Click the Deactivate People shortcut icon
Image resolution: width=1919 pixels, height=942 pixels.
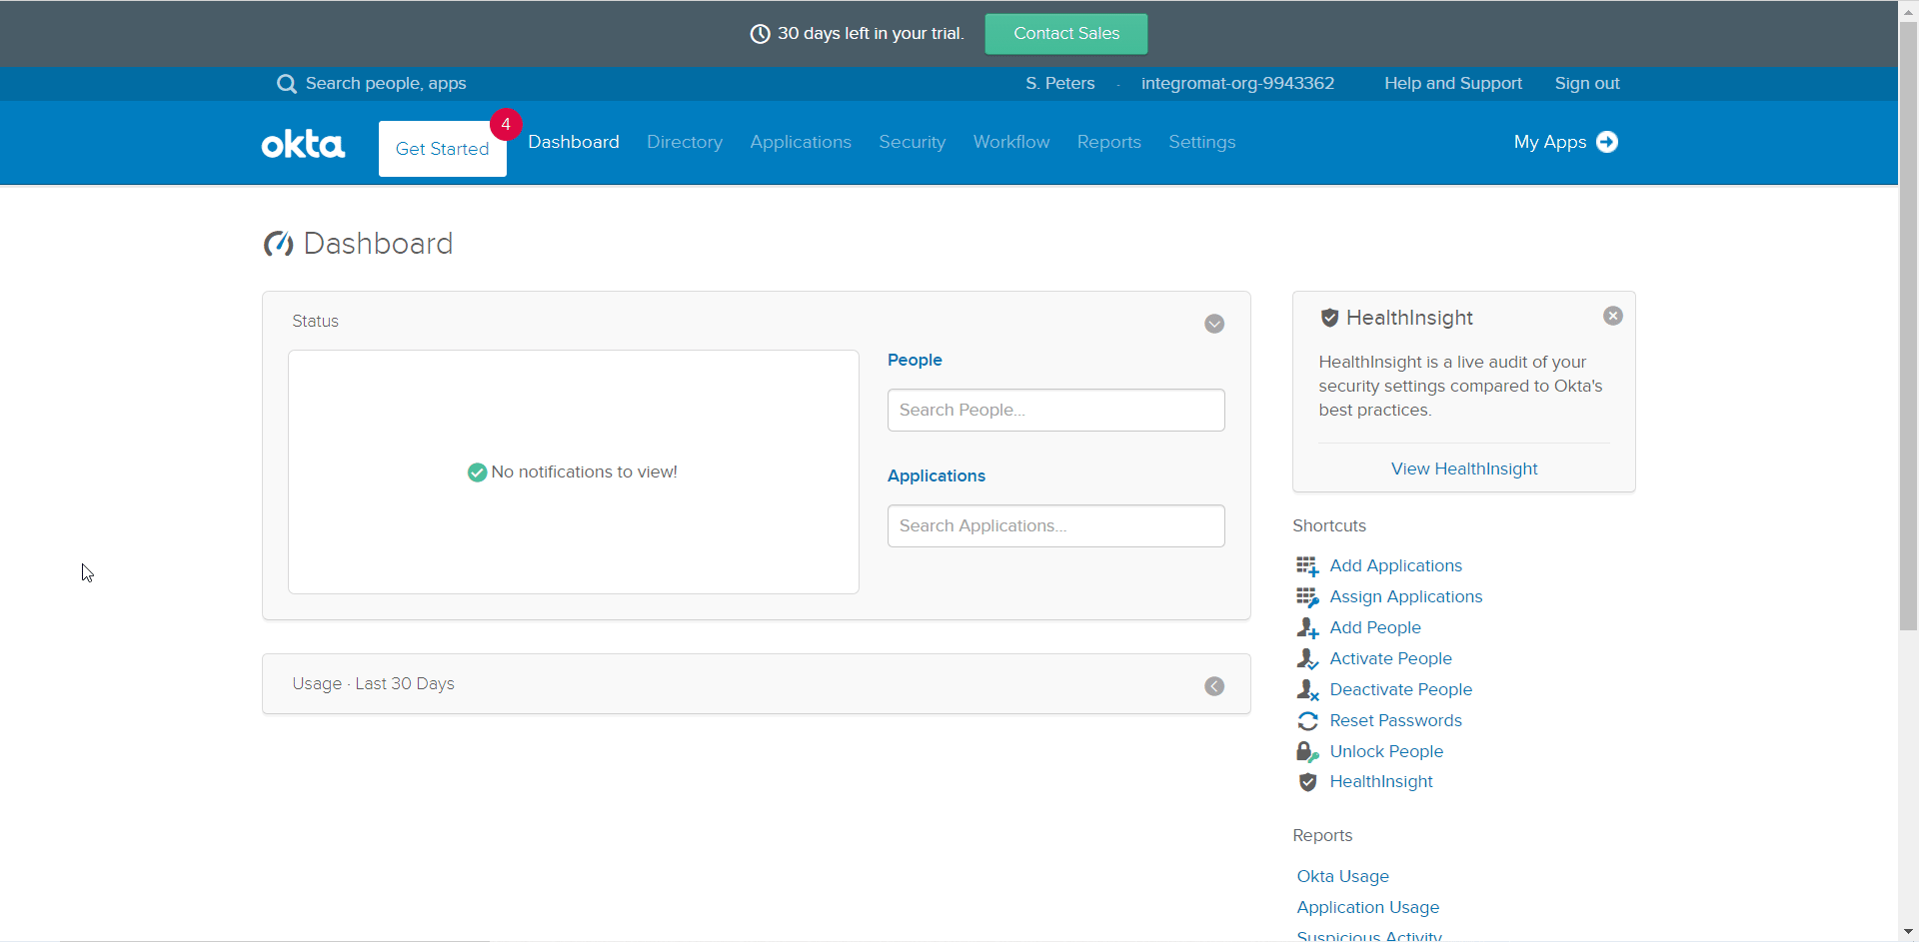(x=1307, y=690)
